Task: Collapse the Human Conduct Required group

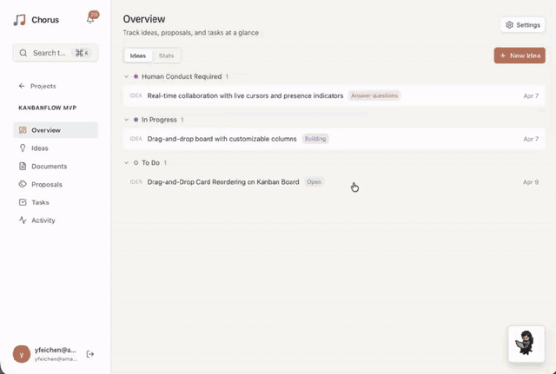Action: (126, 76)
